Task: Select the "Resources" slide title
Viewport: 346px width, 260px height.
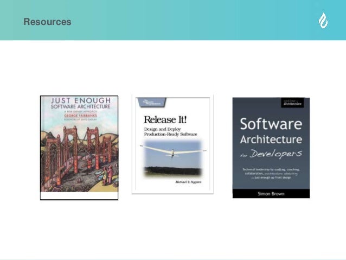Action: [x=47, y=22]
